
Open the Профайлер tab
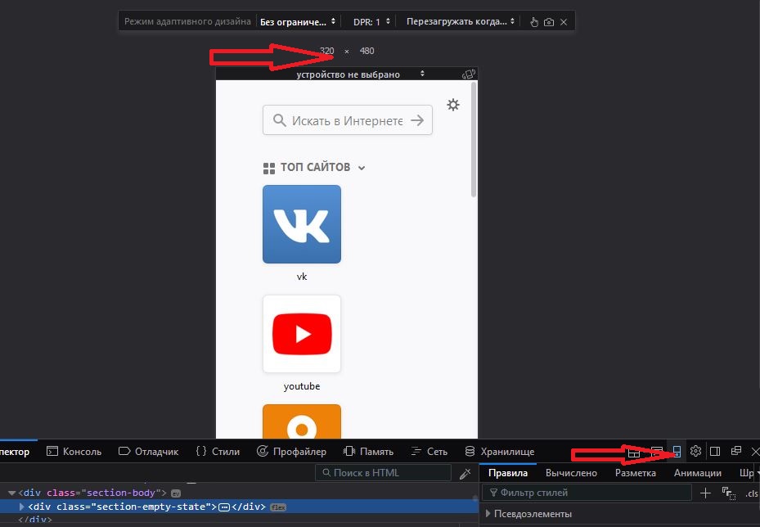[291, 452]
